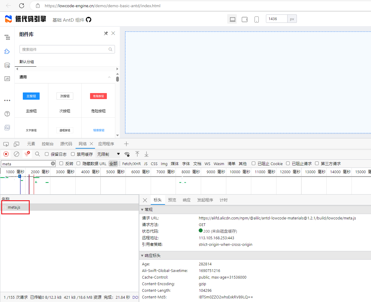This screenshot has height=302, width=371.
Task: Select the component library puzzle icon
Action: (x=7, y=51)
